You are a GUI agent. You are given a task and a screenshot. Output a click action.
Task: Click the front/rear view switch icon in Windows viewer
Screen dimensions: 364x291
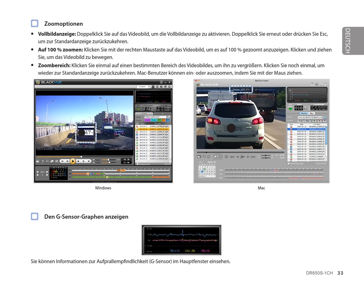(52, 161)
